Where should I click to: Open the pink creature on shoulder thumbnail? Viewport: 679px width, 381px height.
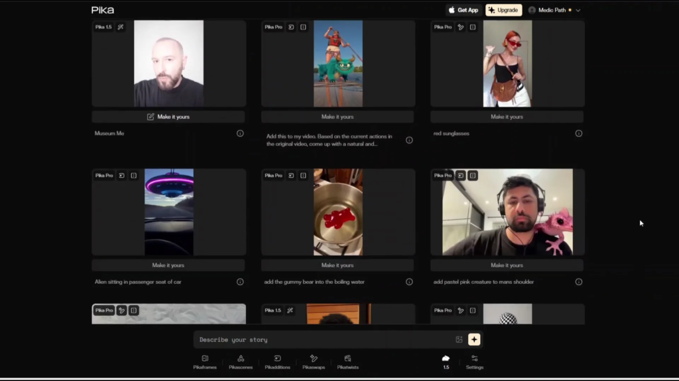(507, 212)
